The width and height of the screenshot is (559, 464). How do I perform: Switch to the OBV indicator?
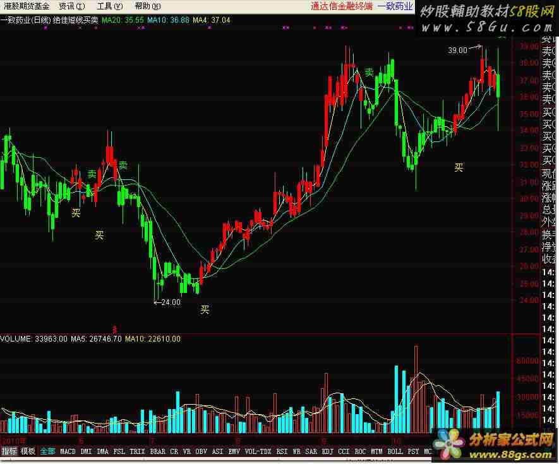[x=201, y=451]
